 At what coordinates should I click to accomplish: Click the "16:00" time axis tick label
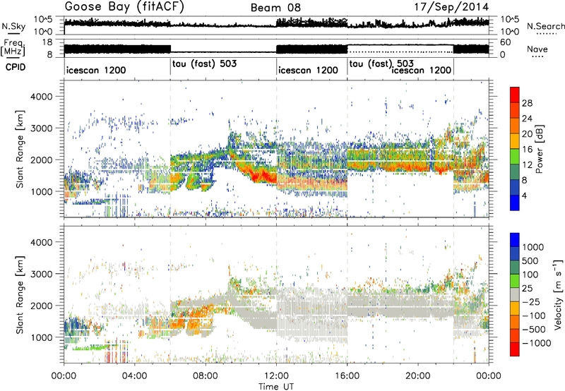pos(347,376)
